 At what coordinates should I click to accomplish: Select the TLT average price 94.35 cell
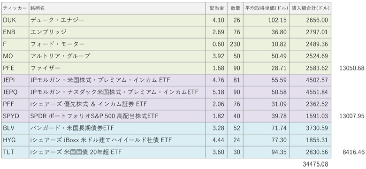(267, 152)
